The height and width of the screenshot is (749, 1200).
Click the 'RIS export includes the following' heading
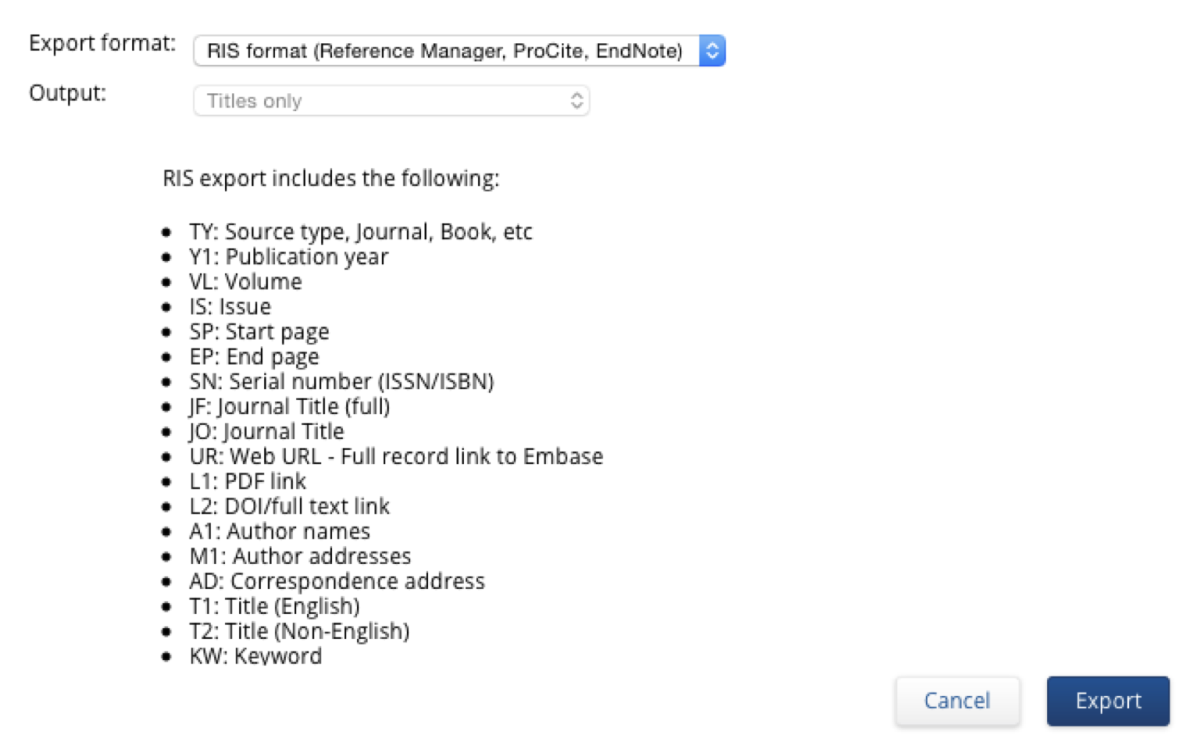pos(330,179)
